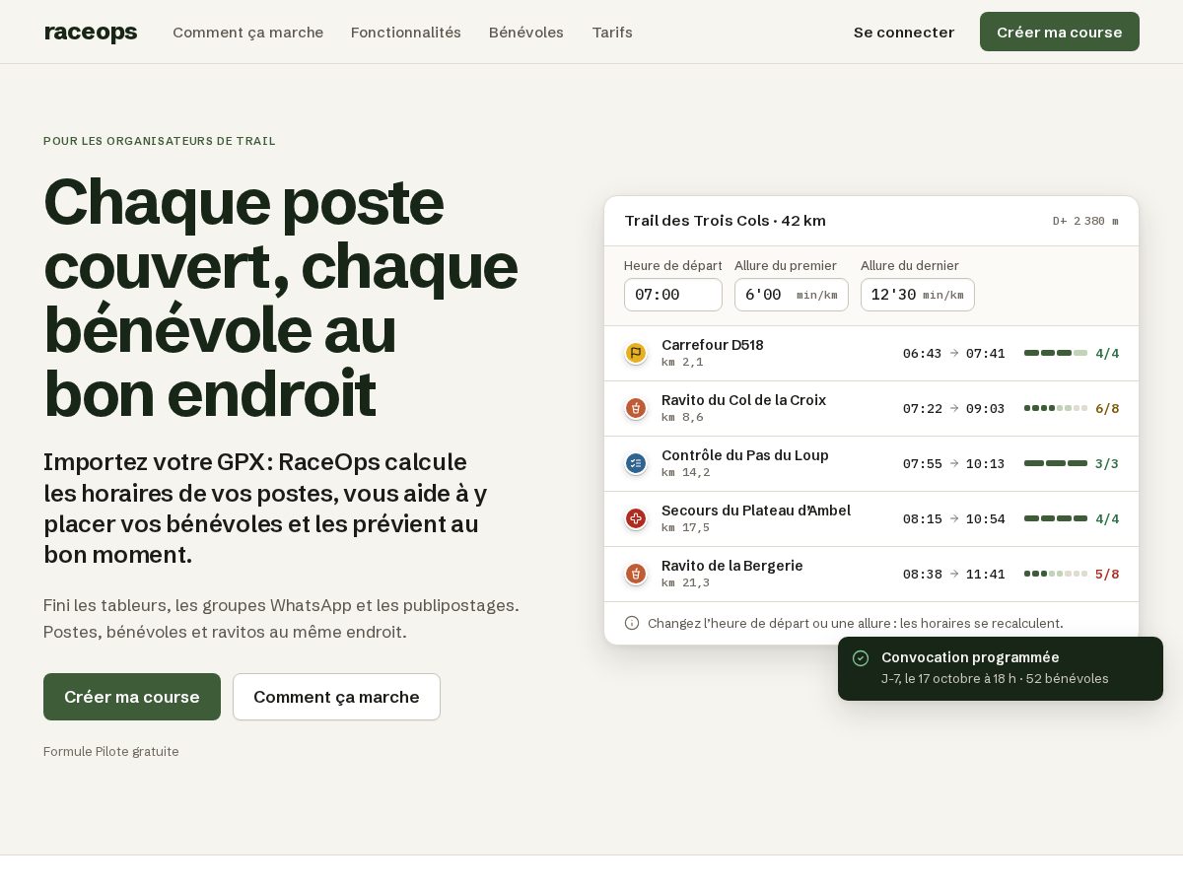This screenshot has width=1183, height=887.
Task: Click the arrow between 06:43 and 07:41
Action: (954, 353)
